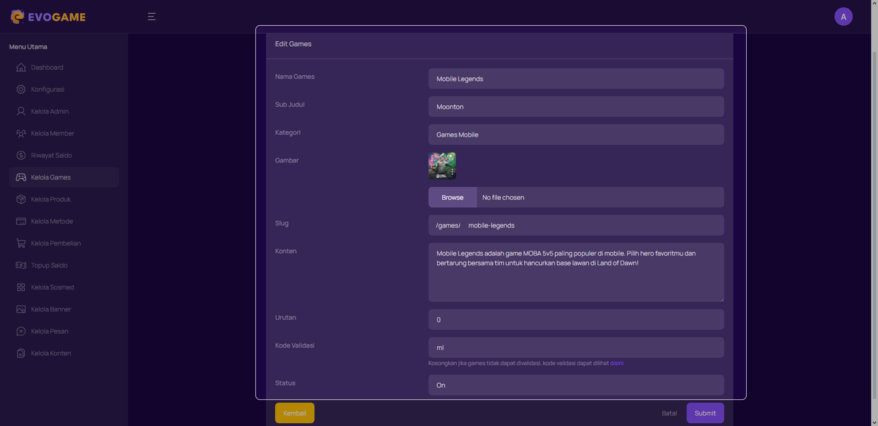Click the Kelola Member group icon
Viewport: 878px width, 426px height.
21,133
